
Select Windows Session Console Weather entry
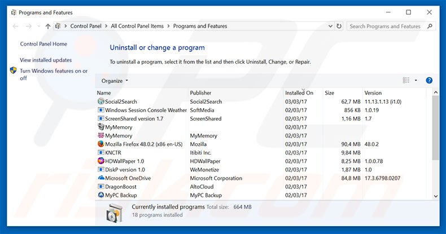coord(261,110)
